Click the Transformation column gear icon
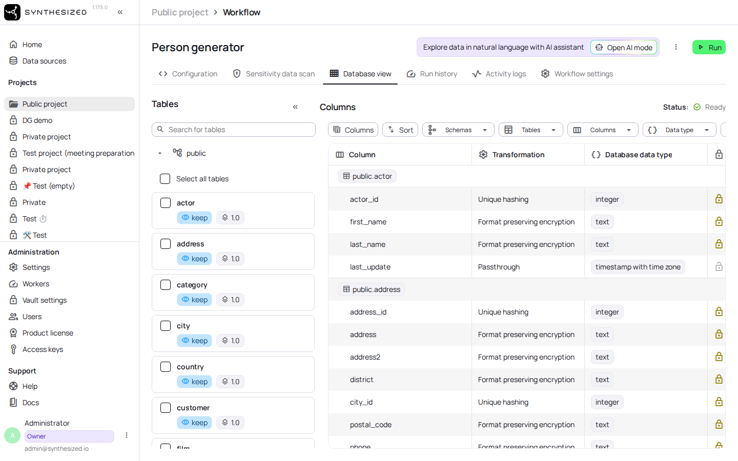Screen dimensions: 738x461 tap(483, 155)
